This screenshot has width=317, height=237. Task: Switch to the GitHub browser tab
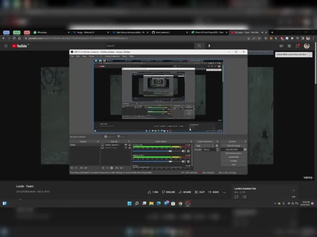169,33
